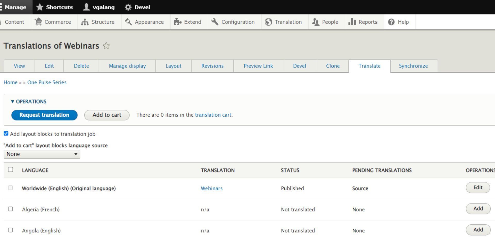
Task: Click Add for Algeria (French)
Action: pos(478,209)
